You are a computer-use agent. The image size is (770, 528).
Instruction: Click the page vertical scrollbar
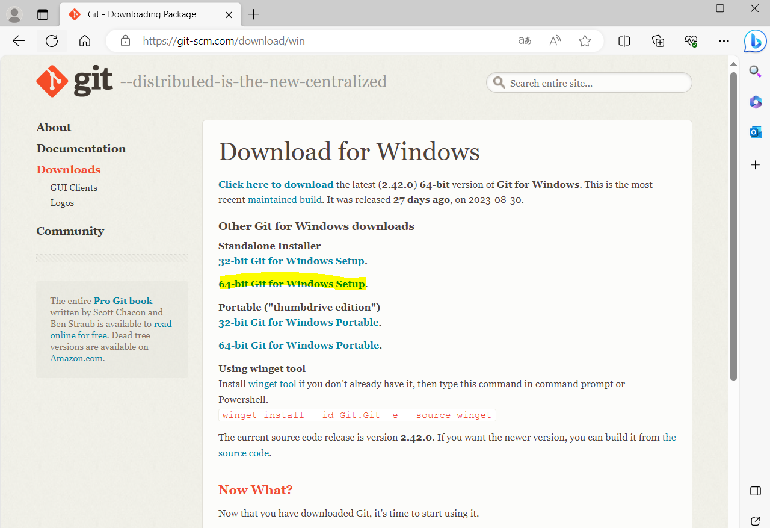733,226
